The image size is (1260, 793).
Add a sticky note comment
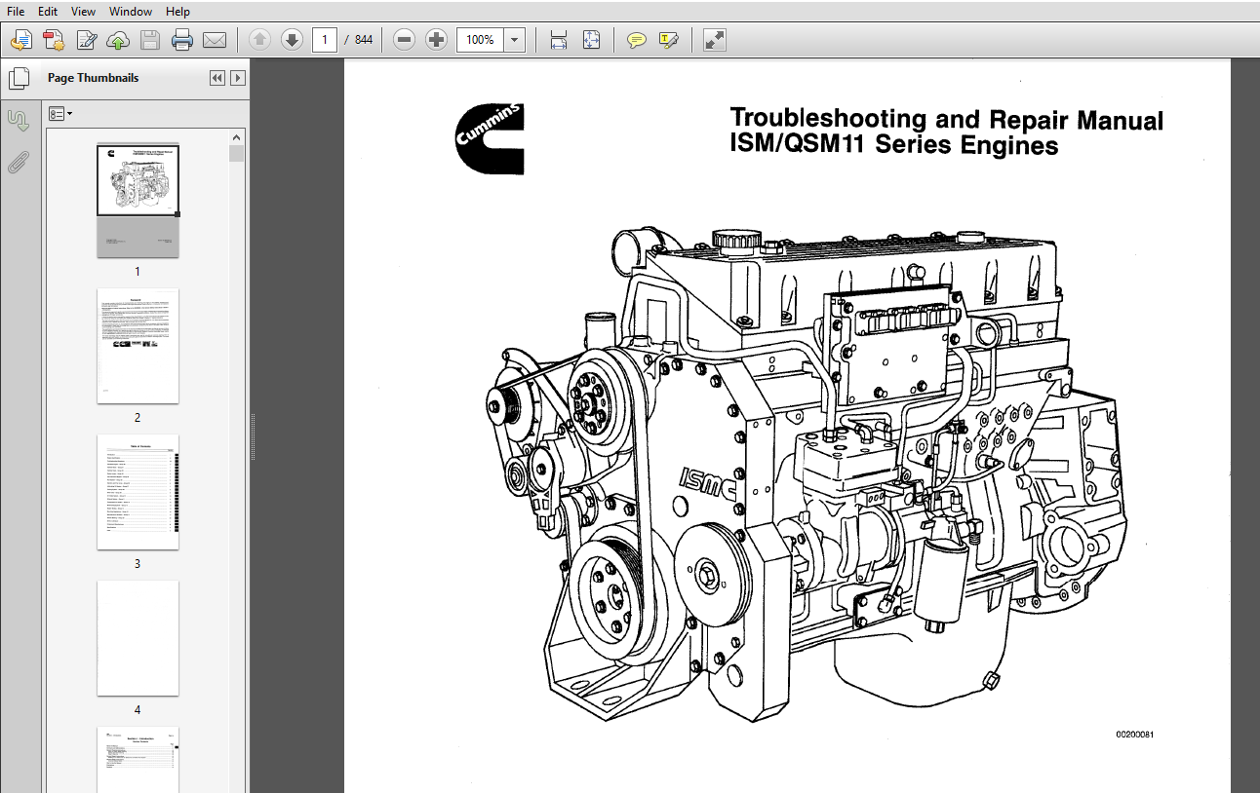636,40
